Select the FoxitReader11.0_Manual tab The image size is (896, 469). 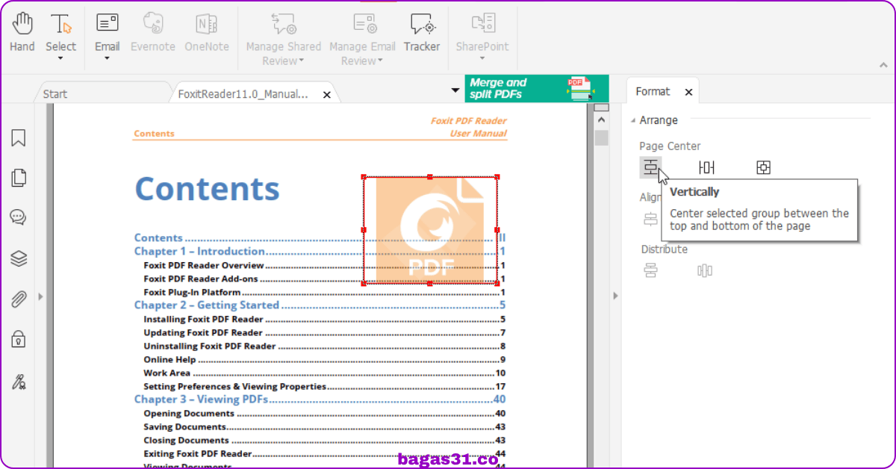[243, 94]
